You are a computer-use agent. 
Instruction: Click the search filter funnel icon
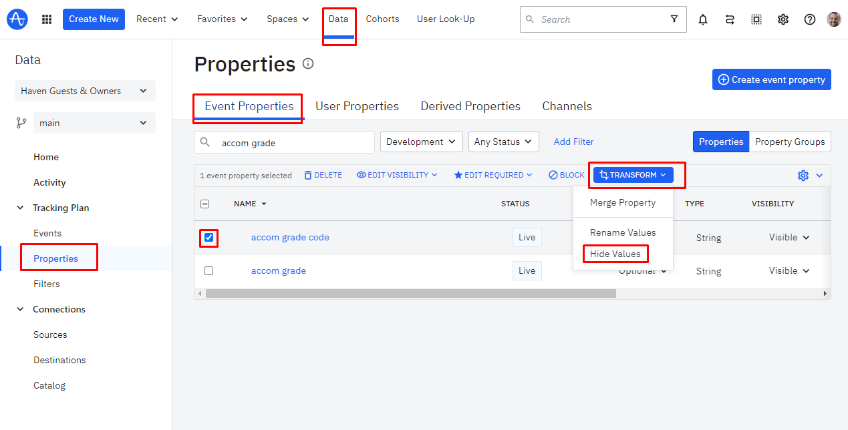click(674, 19)
